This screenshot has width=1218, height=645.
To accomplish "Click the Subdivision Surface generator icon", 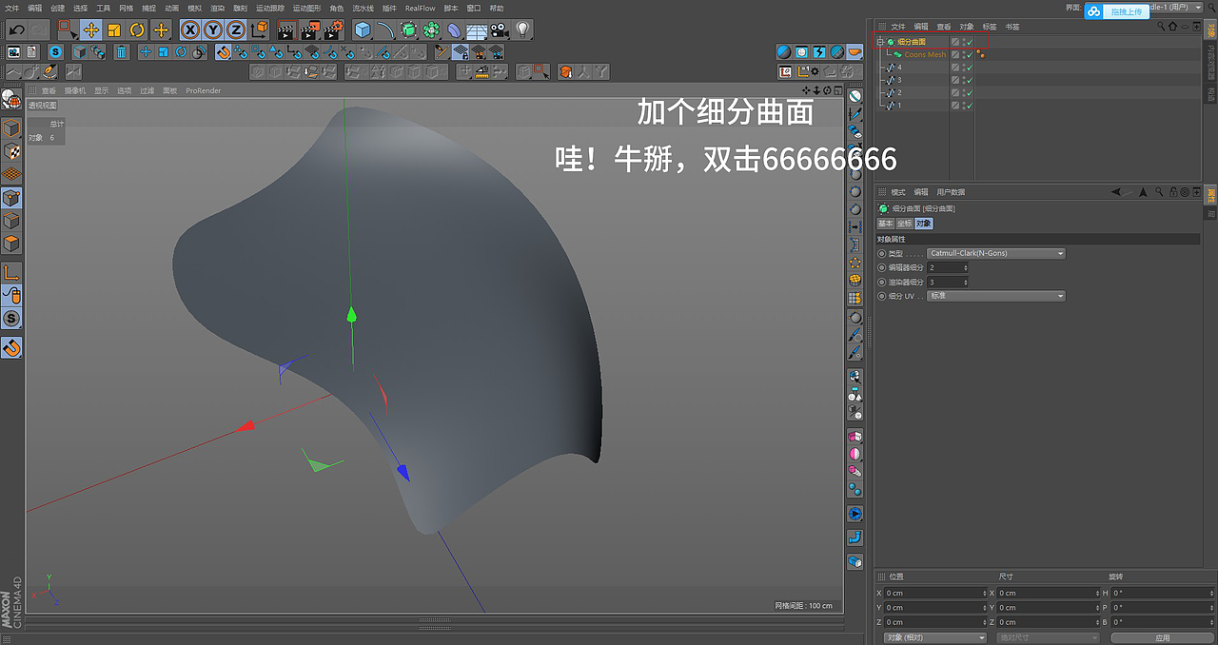I will coord(408,29).
